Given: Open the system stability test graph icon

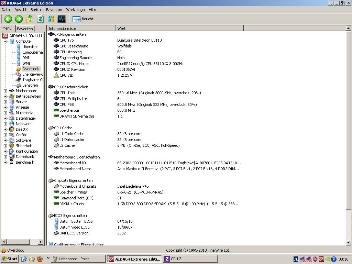Looking at the screenshot, I should pyautogui.click(x=62, y=19).
